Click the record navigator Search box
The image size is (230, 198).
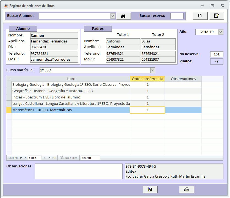(x=90, y=158)
